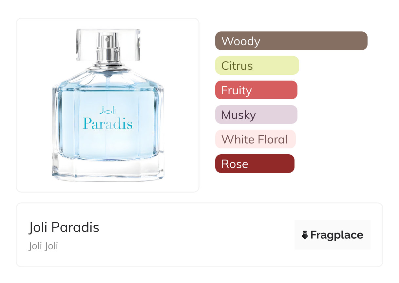The height and width of the screenshot is (283, 399).
Task: Click the white Rose label text
Action: (x=235, y=164)
